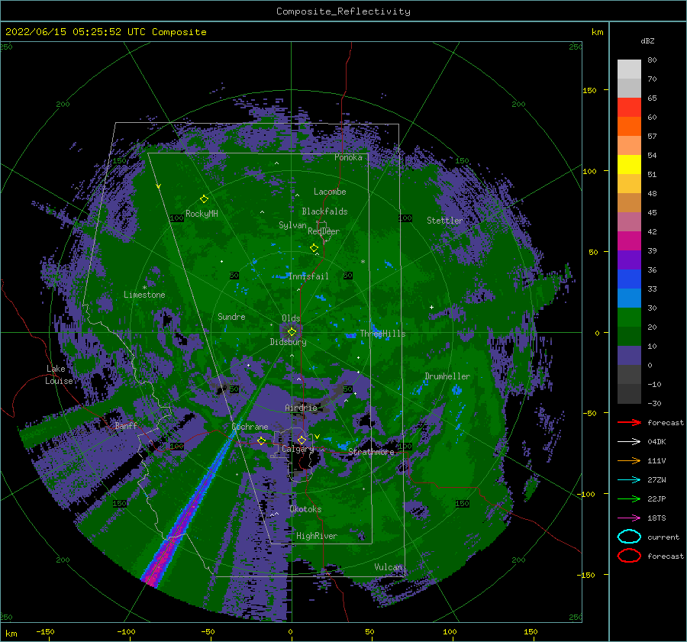Image resolution: width=687 pixels, height=642 pixels.
Task: Click the Drumheller city label
Action: click(x=447, y=376)
